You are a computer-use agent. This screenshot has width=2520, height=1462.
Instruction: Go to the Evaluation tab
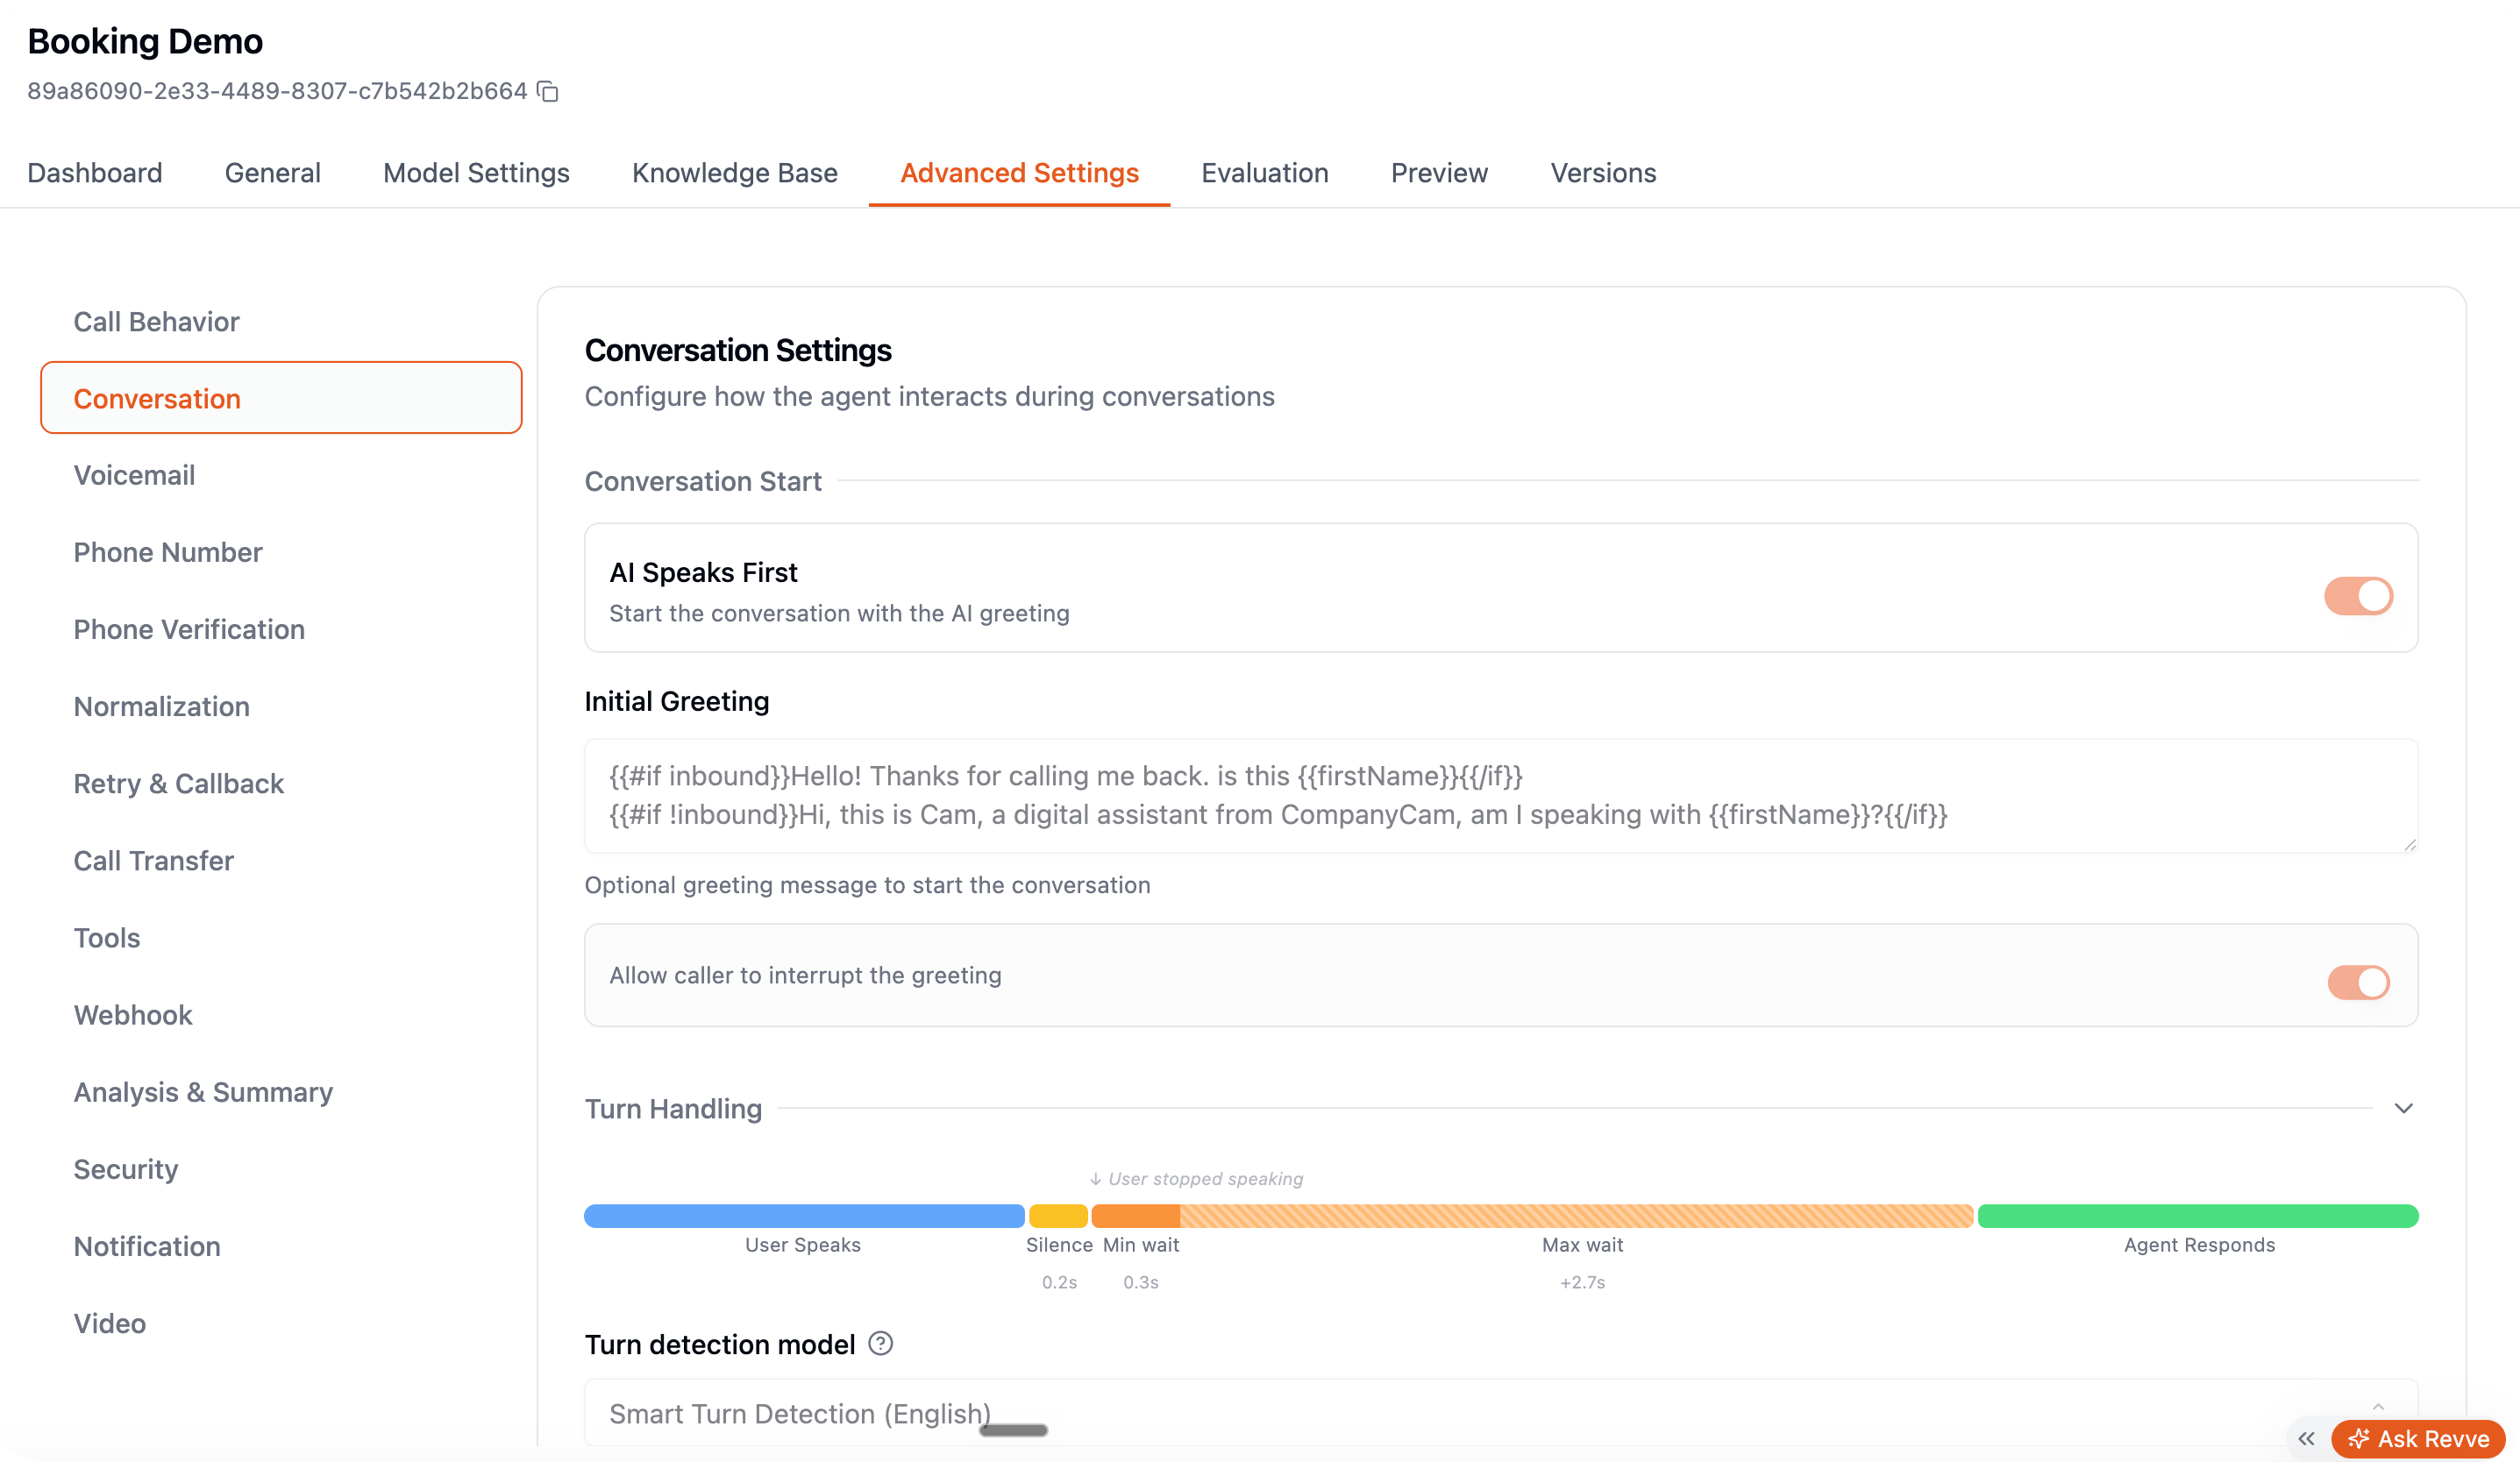tap(1265, 173)
